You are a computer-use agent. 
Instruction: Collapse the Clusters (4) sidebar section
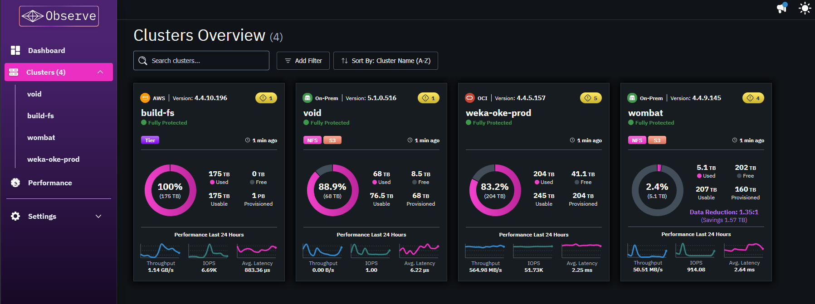coord(100,72)
